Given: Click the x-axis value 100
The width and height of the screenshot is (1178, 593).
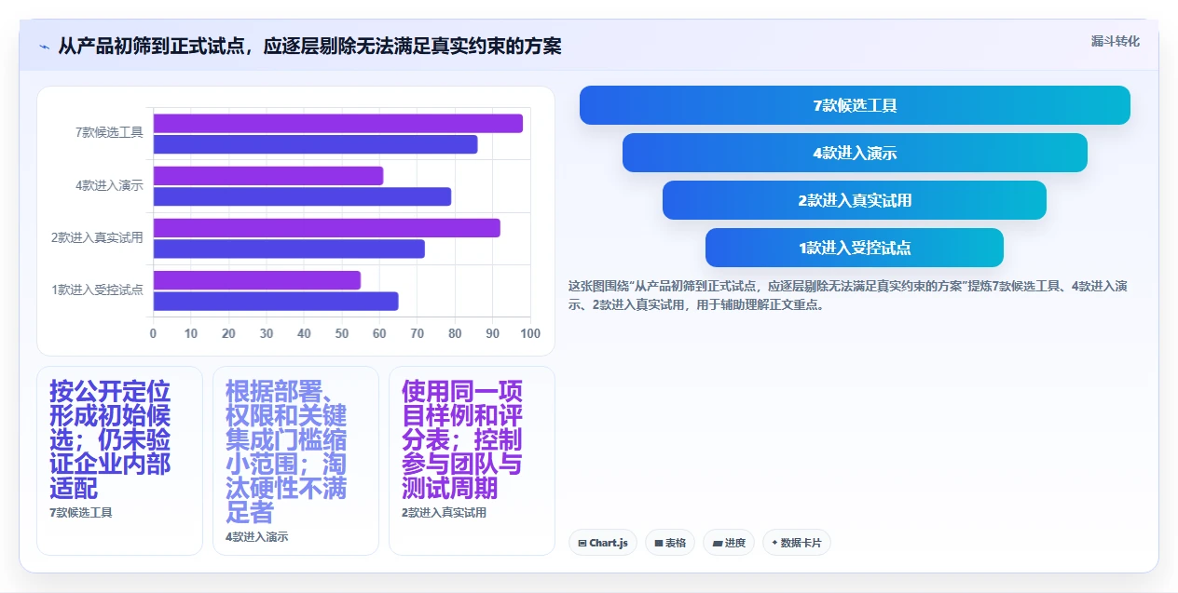Looking at the screenshot, I should click(530, 333).
